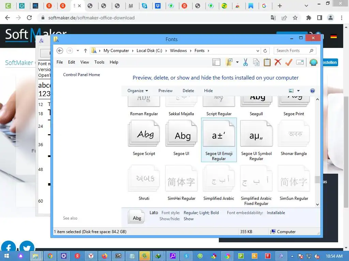This screenshot has width=349, height=261.
Task: Open the File menu in Fonts window
Action: click(x=60, y=62)
